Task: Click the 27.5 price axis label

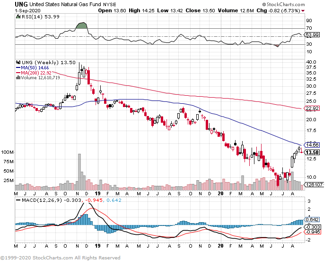Action: click(311, 93)
